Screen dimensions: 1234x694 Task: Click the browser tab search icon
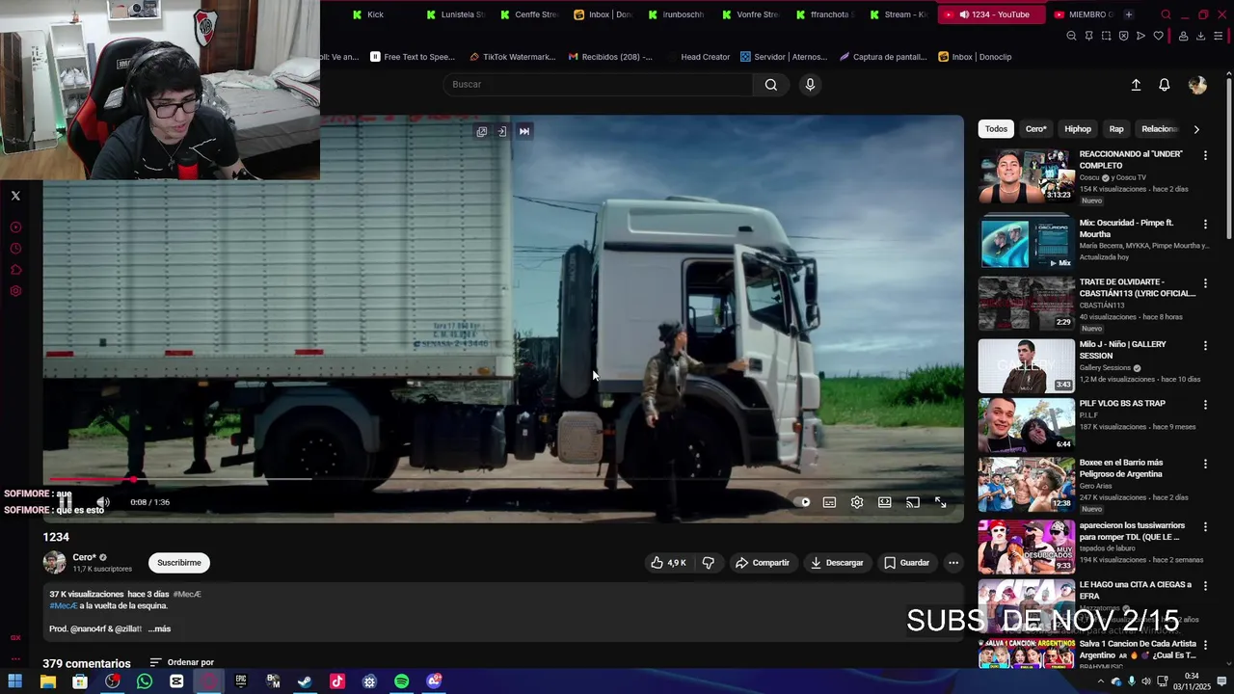click(1166, 14)
